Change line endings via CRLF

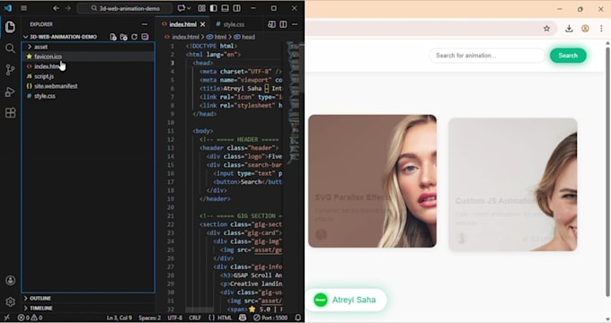[x=195, y=318]
